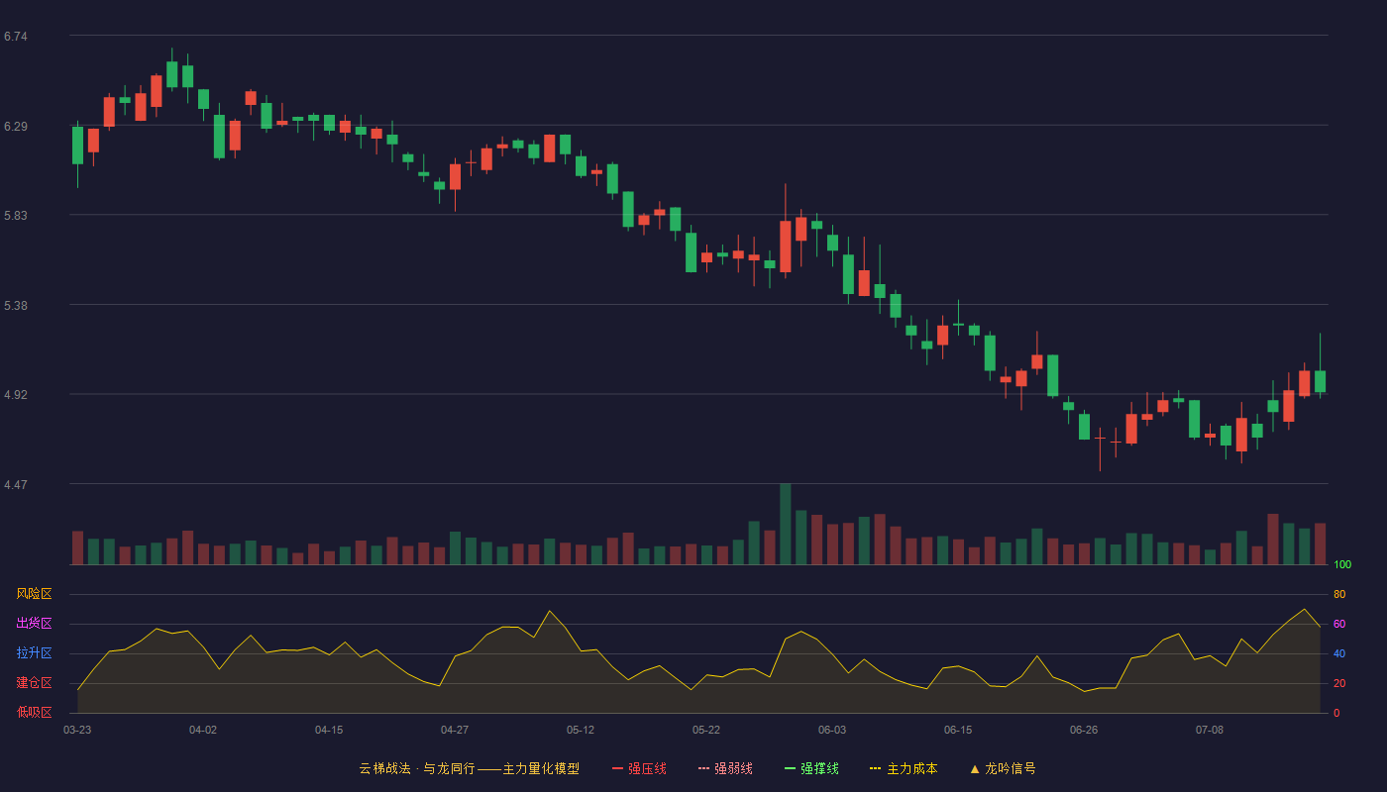The image size is (1387, 792).
Task: Click the tallest volume bar in the chart
Action: tap(786, 525)
